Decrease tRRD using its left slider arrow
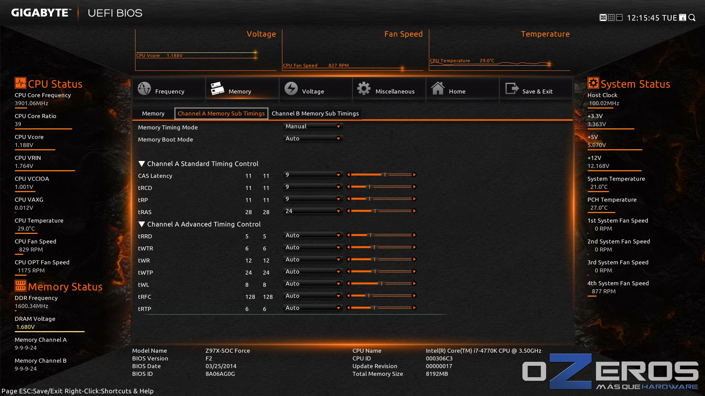The width and height of the screenshot is (705, 396). click(348, 235)
